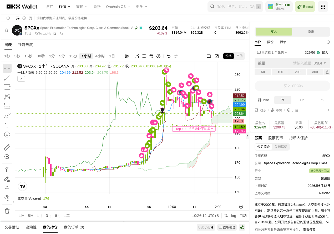Select the trend line drawing tool
This screenshot has width=334, height=234.
(7, 78)
